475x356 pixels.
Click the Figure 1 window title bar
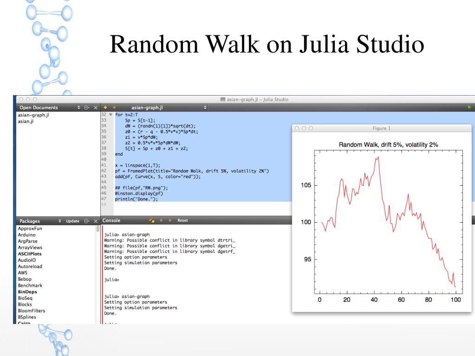[382, 129]
